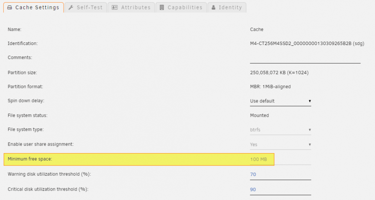Image resolution: width=375 pixels, height=200 pixels.
Task: Click the Minimum free space field
Action: (x=280, y=159)
